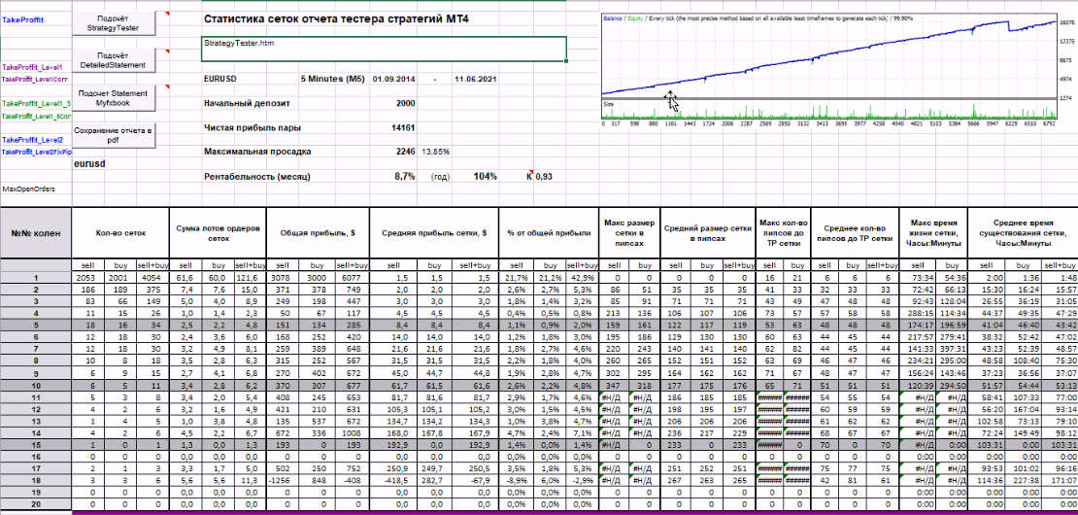Viewport: 1078px width, 515px height.
Task: Select the total profit value 6077
Action: coord(351,278)
